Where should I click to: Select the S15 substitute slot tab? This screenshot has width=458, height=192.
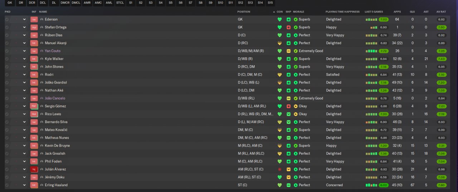pyautogui.click(x=270, y=3)
